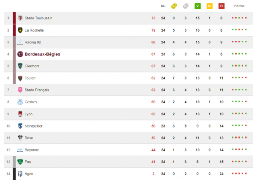Image resolution: width=253 pixels, height=181 pixels.
Task: Click the pink Stade Français logo
Action: pyautogui.click(x=20, y=90)
